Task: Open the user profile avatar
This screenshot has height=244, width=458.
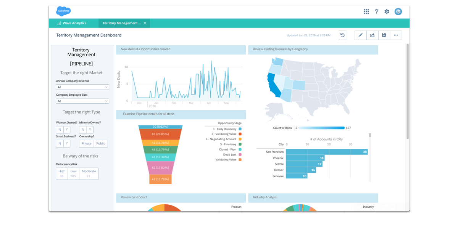Action: (x=398, y=12)
